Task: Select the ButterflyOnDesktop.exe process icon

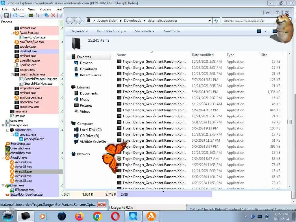Action: pyautogui.click(x=8, y=195)
